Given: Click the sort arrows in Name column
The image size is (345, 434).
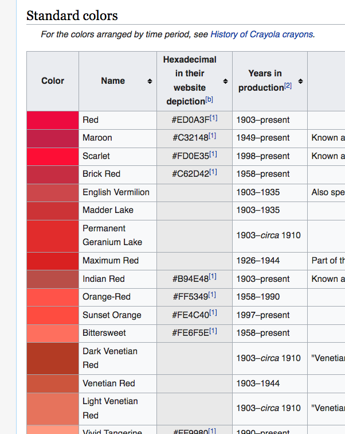Looking at the screenshot, I should click(150, 82).
